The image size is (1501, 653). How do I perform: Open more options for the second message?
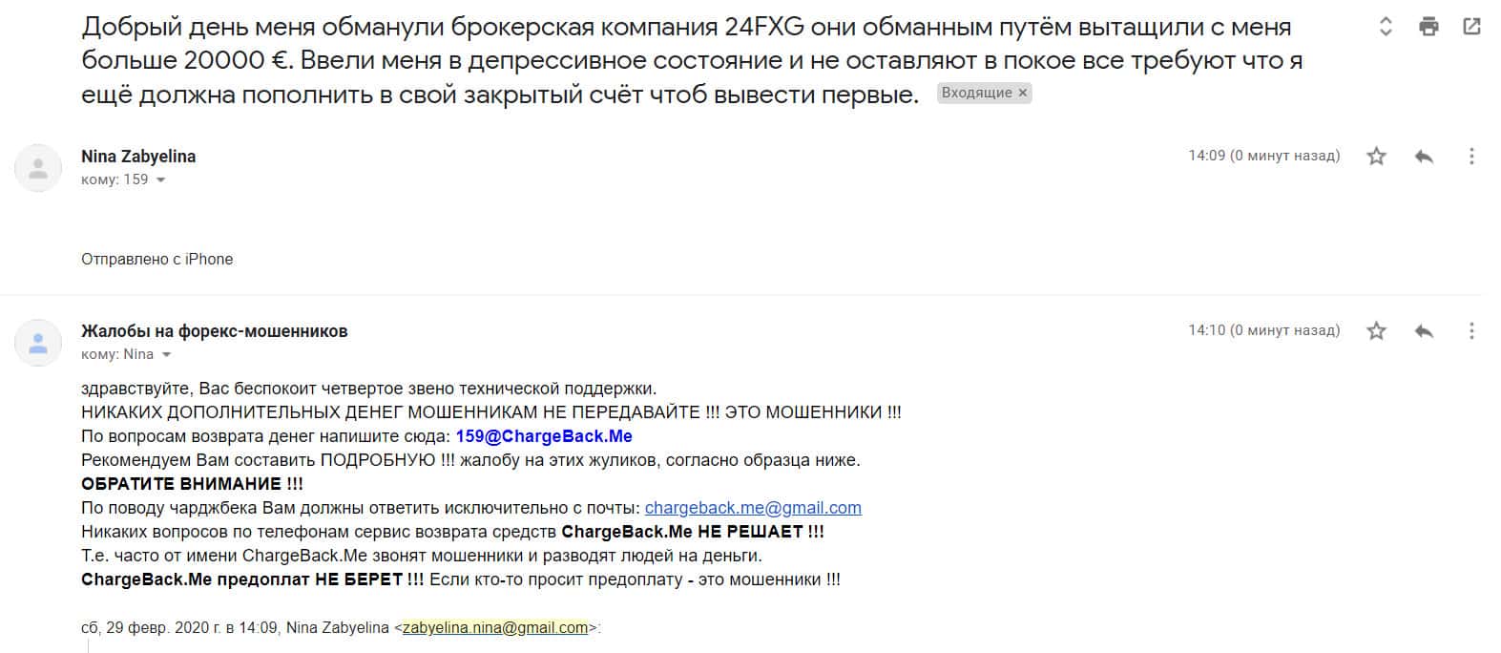pos(1471,331)
